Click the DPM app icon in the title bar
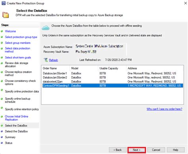The image size is (188, 154). coord(4,3)
